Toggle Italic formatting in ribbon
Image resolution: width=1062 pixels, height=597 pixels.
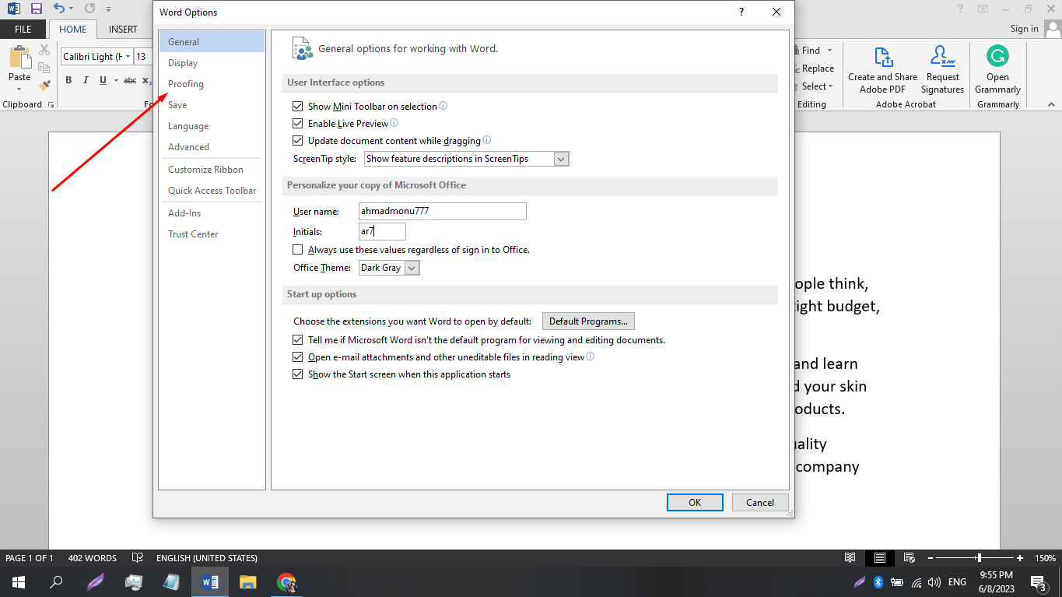[85, 80]
